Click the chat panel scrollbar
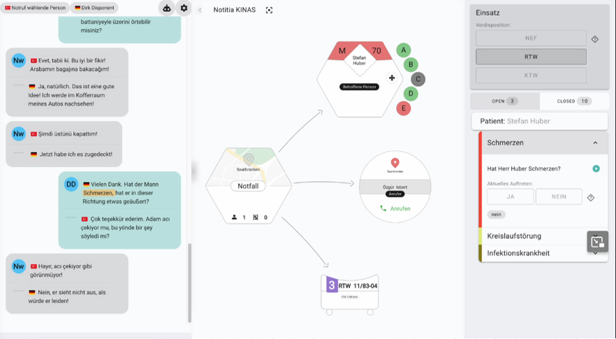 coord(190,283)
